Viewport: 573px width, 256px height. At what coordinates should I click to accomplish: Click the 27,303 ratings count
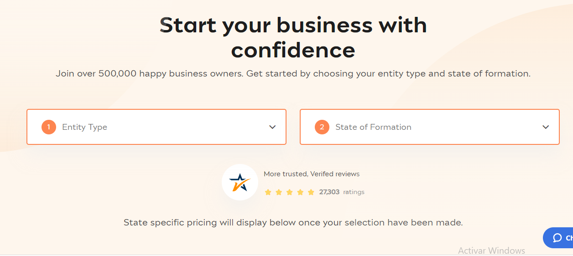tap(342, 192)
